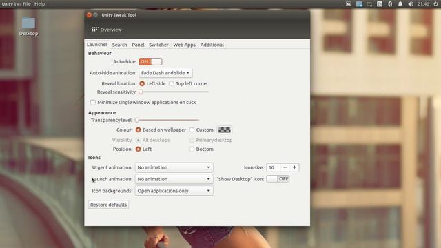Open the Launch animation dropdown
The width and height of the screenshot is (441, 248).
point(174,179)
